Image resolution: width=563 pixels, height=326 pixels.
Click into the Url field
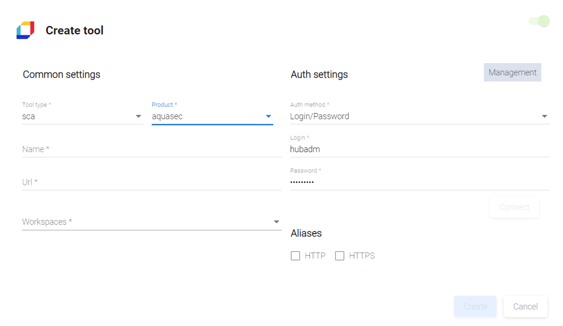(151, 182)
